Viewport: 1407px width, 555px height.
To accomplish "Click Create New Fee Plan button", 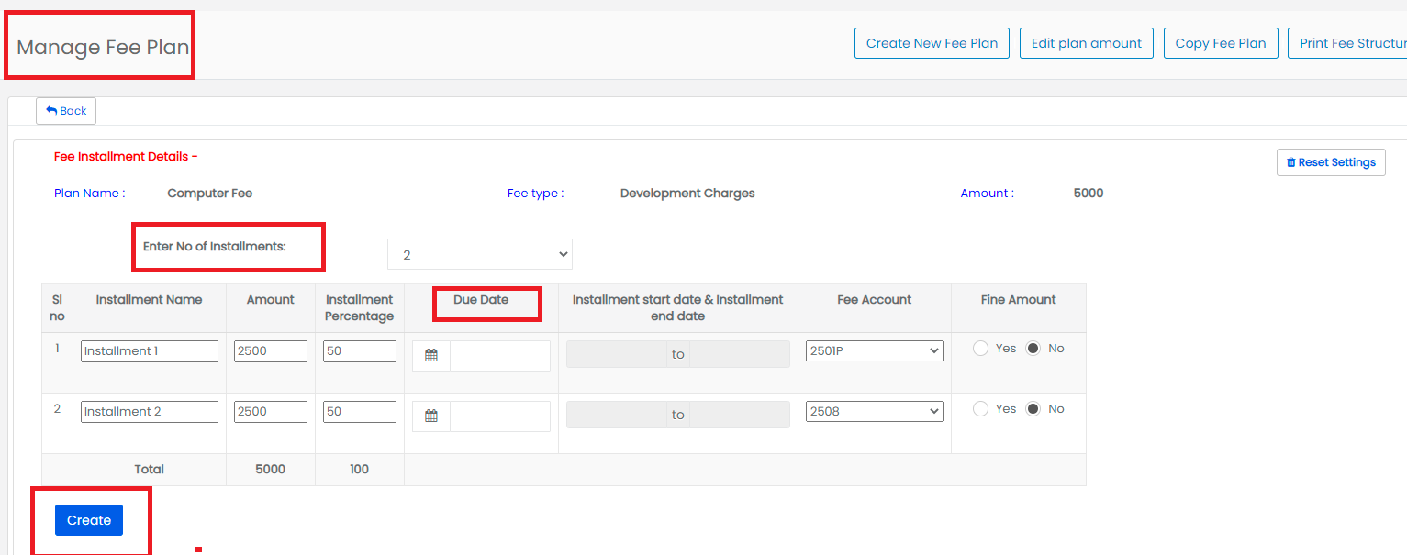I will (932, 43).
